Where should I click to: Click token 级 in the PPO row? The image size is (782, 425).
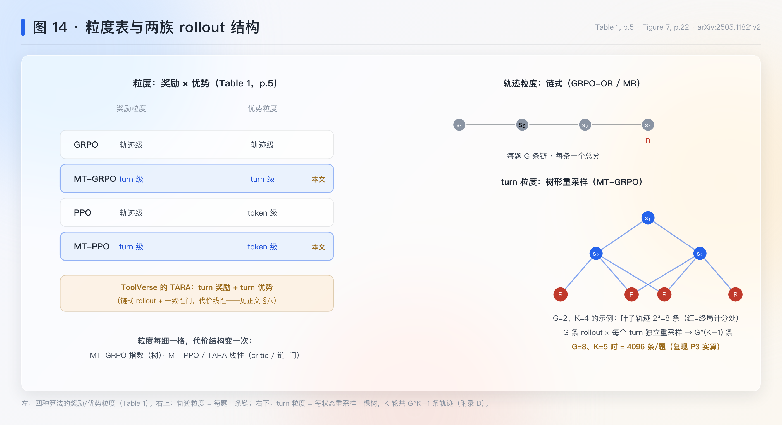pos(262,213)
